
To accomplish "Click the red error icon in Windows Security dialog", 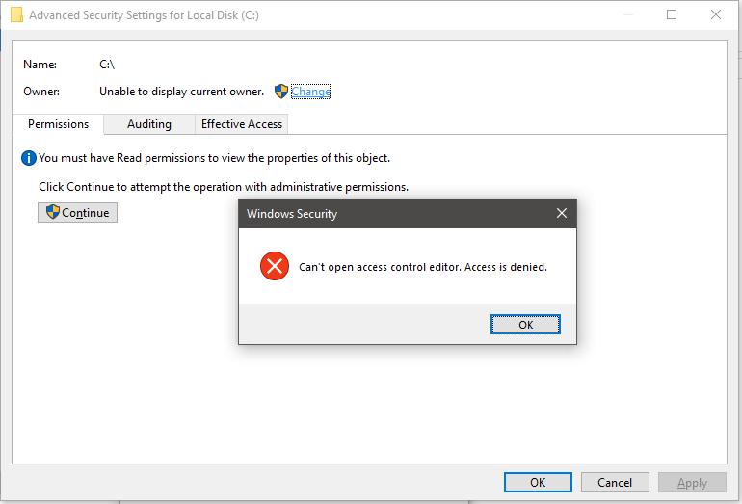I will click(x=275, y=266).
